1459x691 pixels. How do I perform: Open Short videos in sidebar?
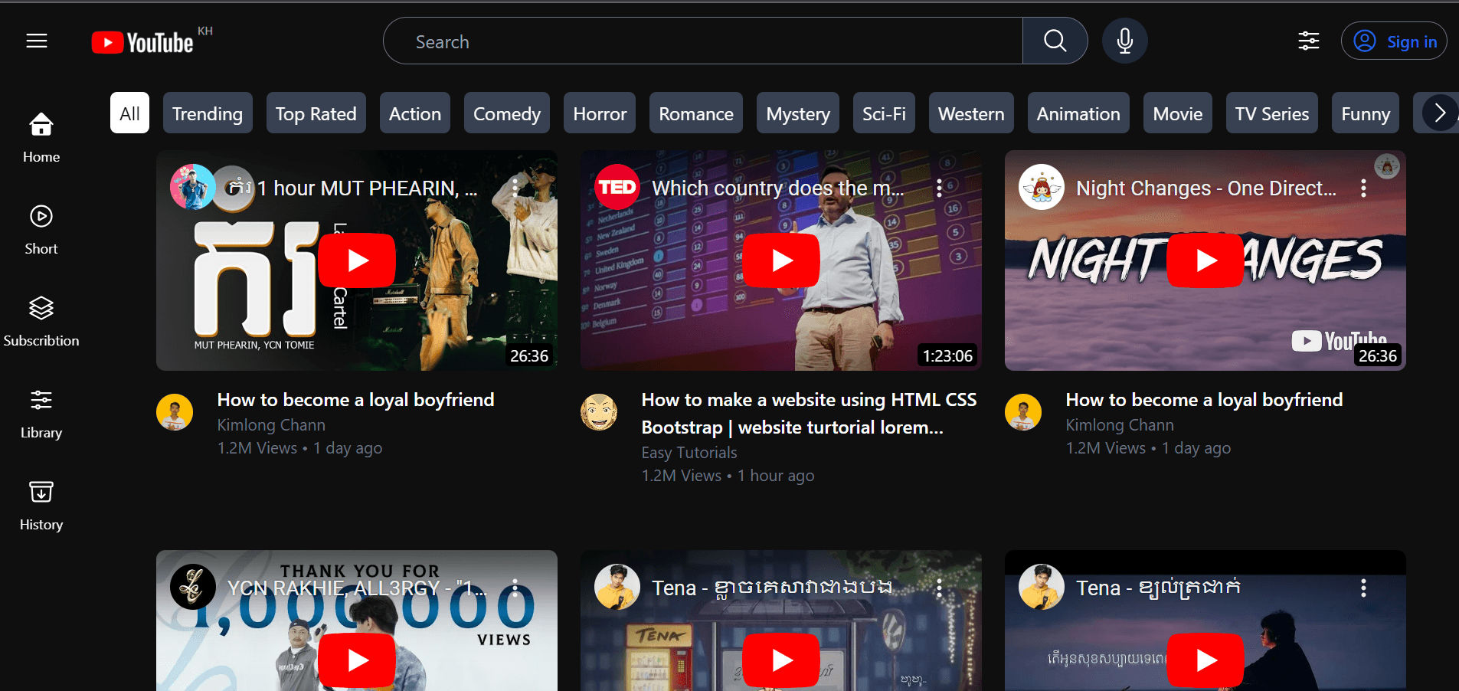coord(41,229)
